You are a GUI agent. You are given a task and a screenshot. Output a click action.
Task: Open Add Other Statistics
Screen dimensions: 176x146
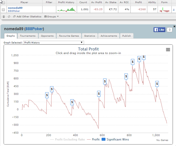coord(27,17)
